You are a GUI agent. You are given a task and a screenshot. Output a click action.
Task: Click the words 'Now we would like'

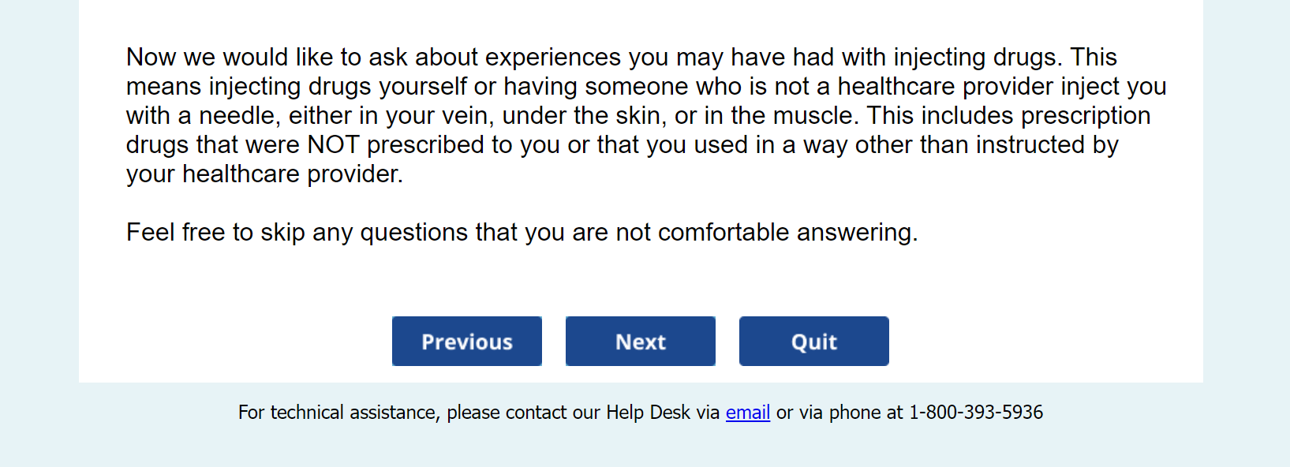(x=207, y=58)
